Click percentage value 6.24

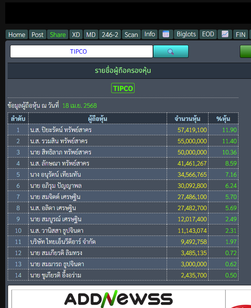(x=231, y=186)
